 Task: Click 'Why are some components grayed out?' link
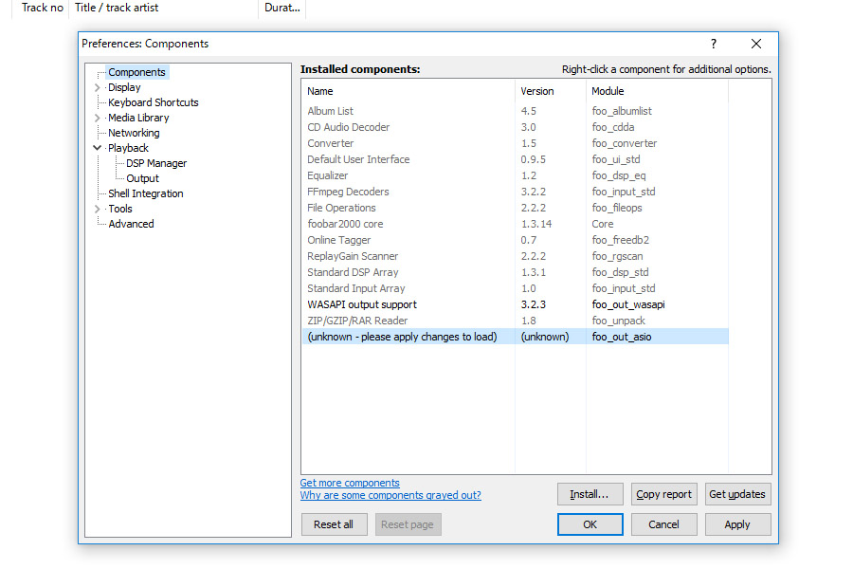tap(390, 495)
